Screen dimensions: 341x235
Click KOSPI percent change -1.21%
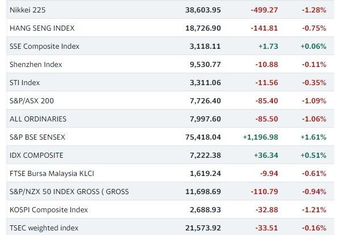coord(314,210)
